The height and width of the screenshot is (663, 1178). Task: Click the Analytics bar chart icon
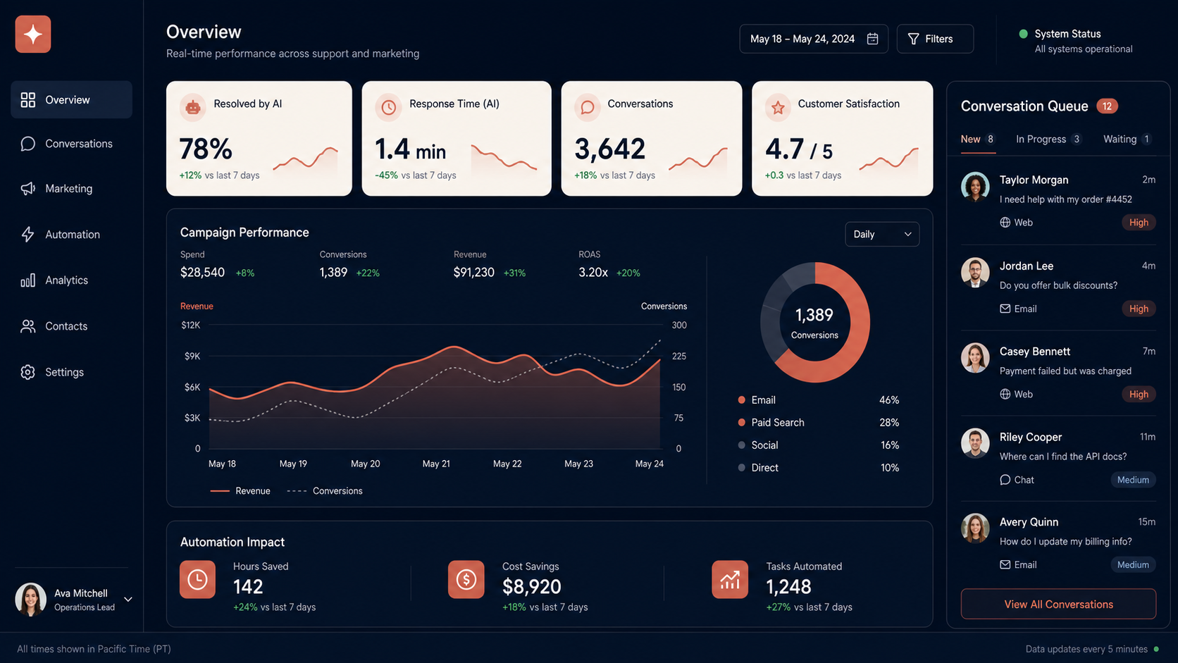[x=27, y=280]
